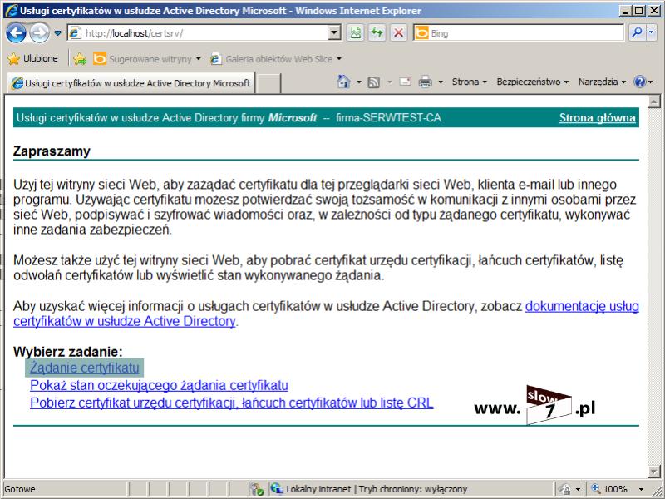Click the Compatibility View icon

[356, 32]
